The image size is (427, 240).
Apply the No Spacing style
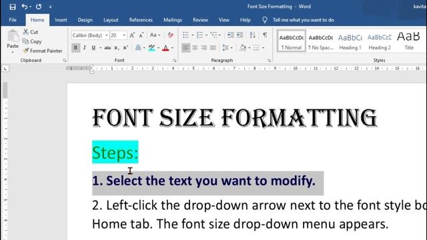[321, 41]
